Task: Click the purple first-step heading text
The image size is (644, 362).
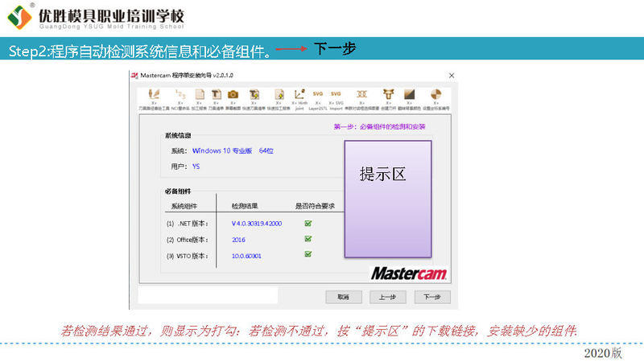Action: tap(379, 127)
